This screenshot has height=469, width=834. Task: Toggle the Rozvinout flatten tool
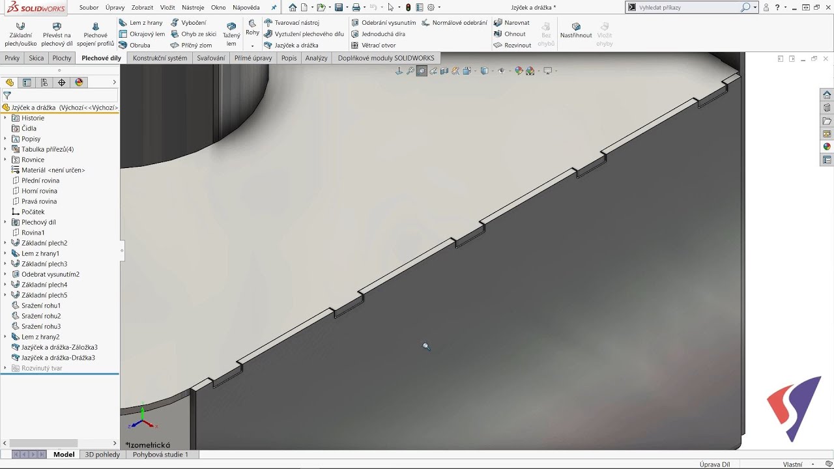click(512, 46)
